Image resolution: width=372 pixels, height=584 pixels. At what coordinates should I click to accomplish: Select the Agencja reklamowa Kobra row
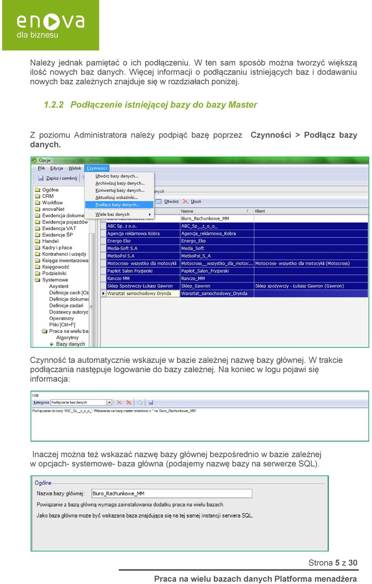(234, 234)
